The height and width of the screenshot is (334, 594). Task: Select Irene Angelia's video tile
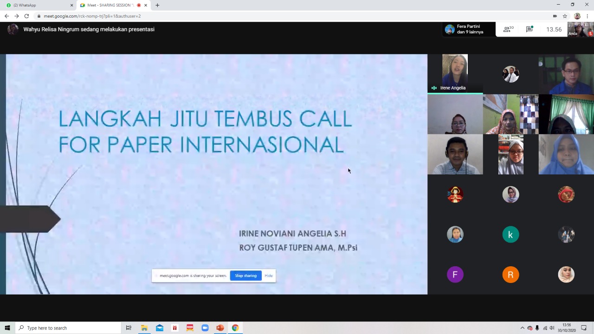pos(455,74)
